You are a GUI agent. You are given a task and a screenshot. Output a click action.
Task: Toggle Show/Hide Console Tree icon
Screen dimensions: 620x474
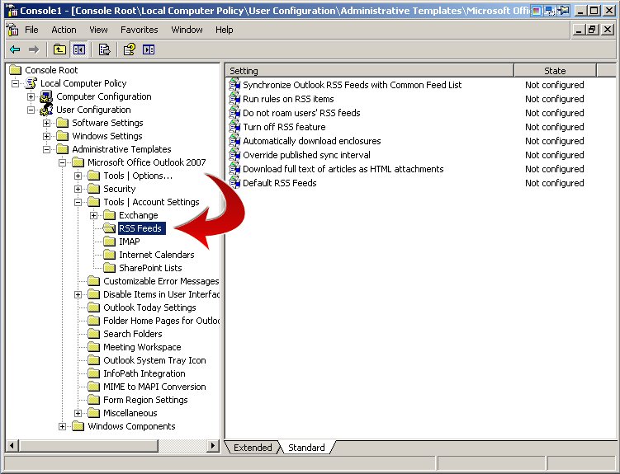tap(79, 49)
